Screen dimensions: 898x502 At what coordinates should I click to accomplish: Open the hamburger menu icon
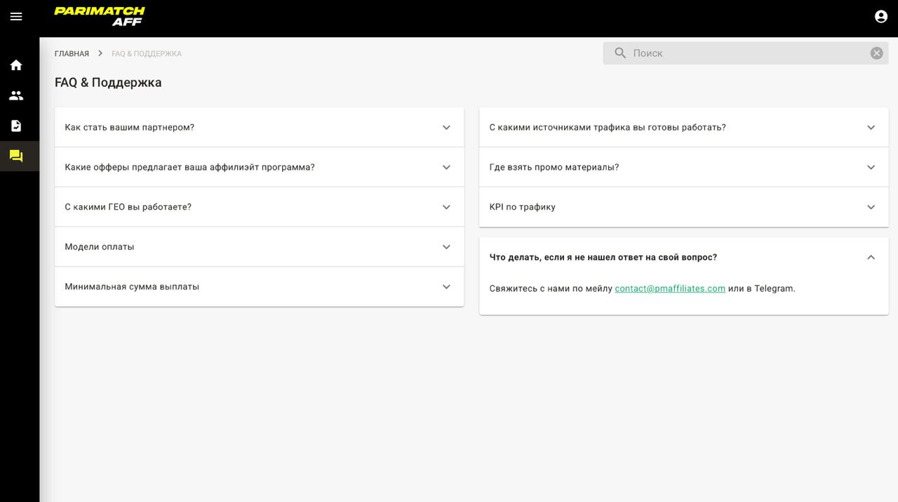click(x=16, y=16)
